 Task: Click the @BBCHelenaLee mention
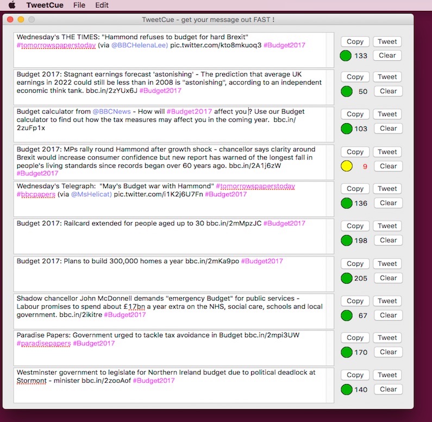coord(140,46)
